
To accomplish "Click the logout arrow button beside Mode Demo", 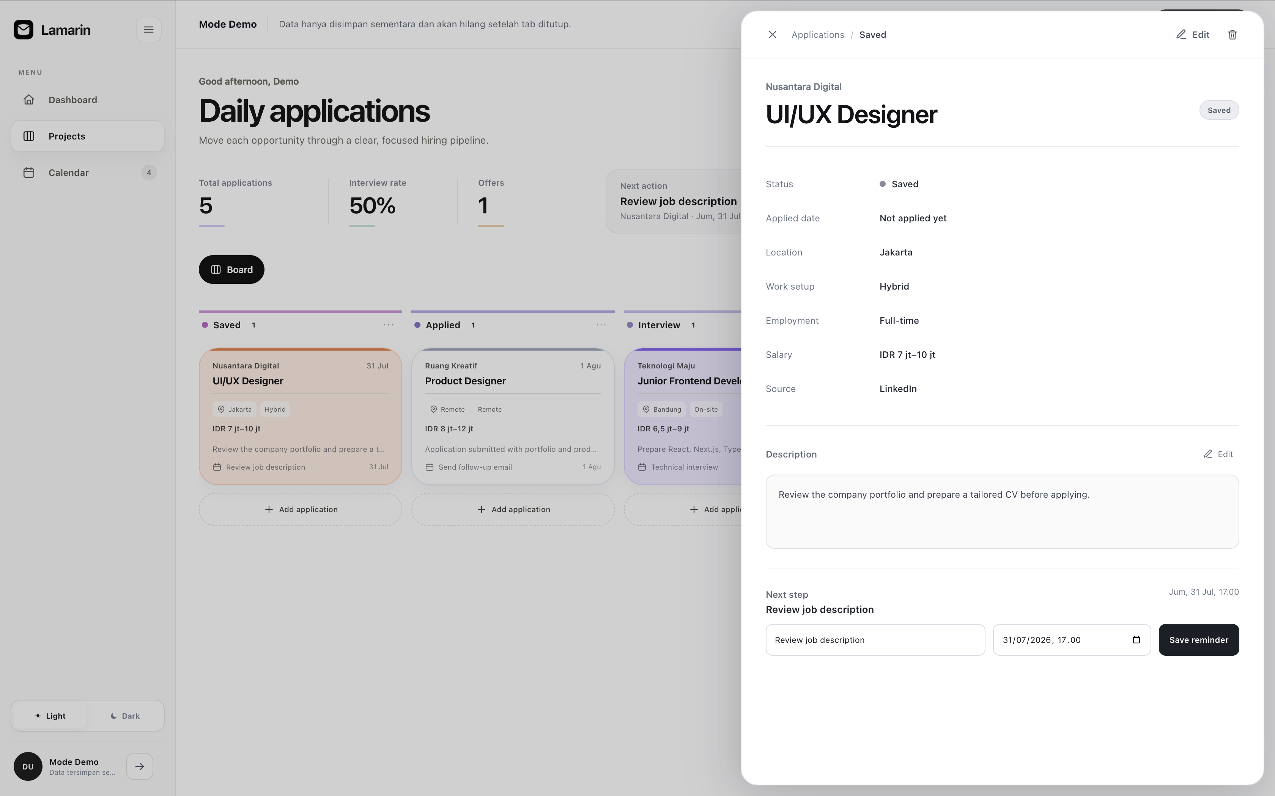I will coord(140,766).
